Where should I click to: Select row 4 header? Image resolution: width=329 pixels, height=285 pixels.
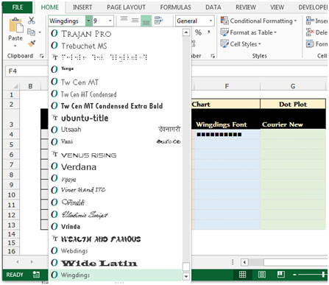(11, 134)
